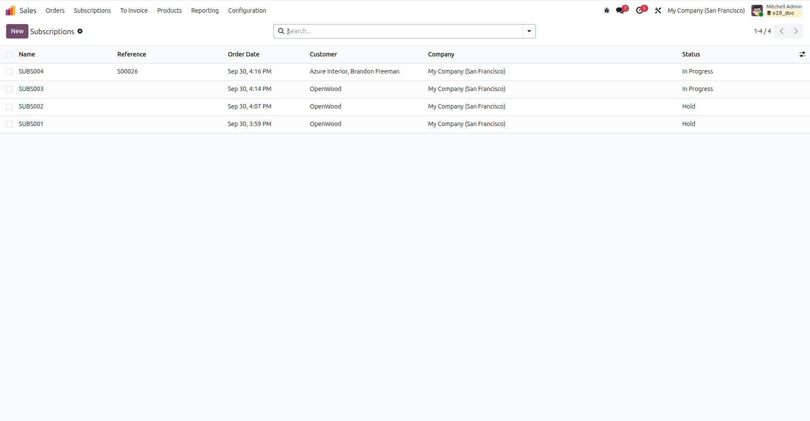
Task: Expand the search filter options dropdown
Action: pos(529,31)
